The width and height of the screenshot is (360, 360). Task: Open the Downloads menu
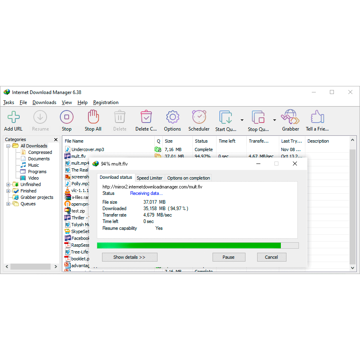[x=44, y=102]
